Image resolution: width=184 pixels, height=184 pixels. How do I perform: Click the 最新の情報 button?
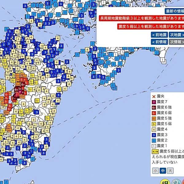coord(174,11)
